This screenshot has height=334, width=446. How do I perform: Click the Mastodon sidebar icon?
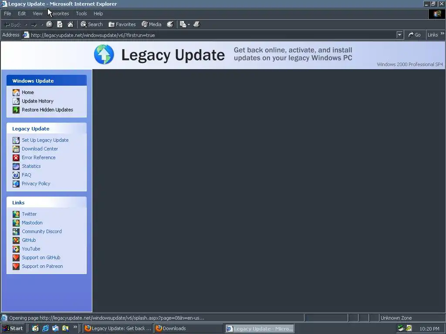tap(16, 223)
